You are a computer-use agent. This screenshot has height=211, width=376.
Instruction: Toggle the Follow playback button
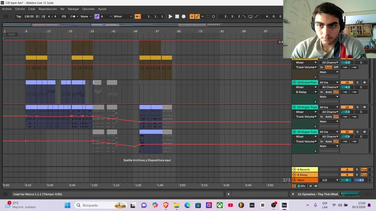pyautogui.click(x=138, y=16)
